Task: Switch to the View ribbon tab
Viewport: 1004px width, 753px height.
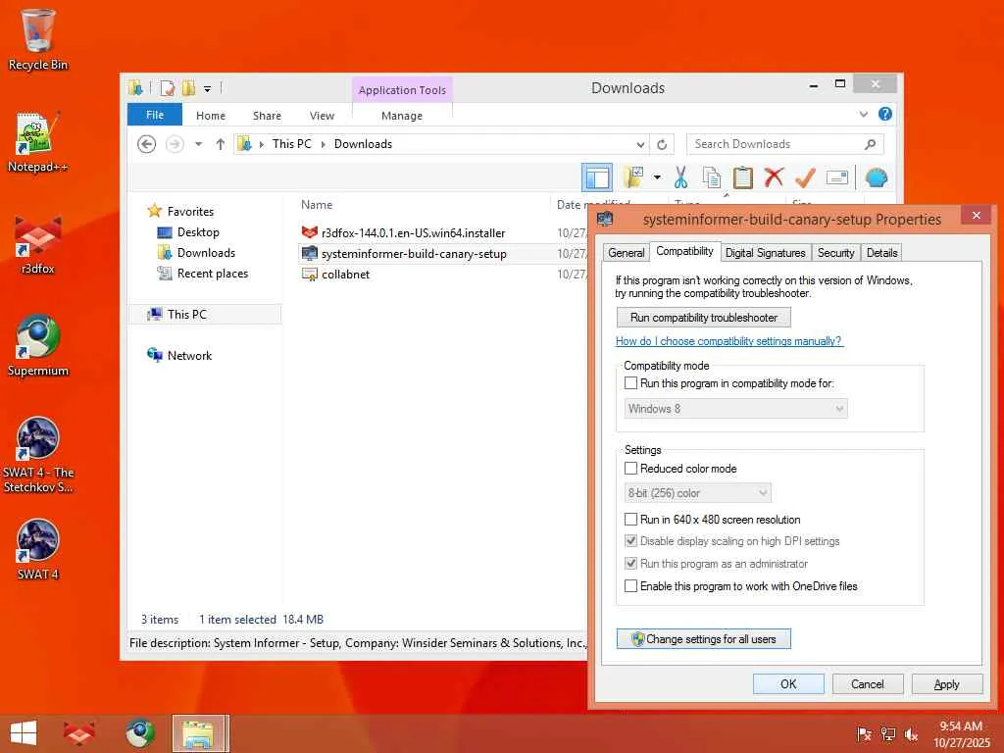Action: (322, 116)
